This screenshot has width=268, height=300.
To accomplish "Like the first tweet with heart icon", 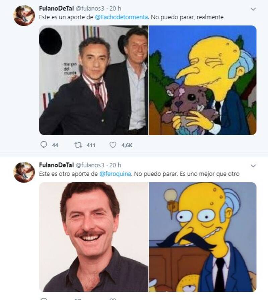I will coord(113,145).
